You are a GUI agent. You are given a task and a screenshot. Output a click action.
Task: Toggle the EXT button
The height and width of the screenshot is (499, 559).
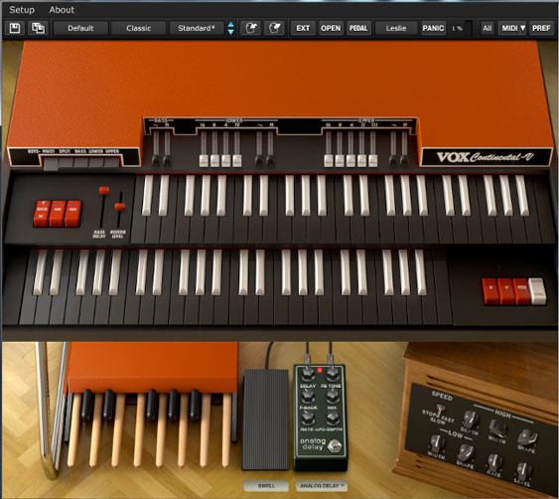[x=303, y=28]
